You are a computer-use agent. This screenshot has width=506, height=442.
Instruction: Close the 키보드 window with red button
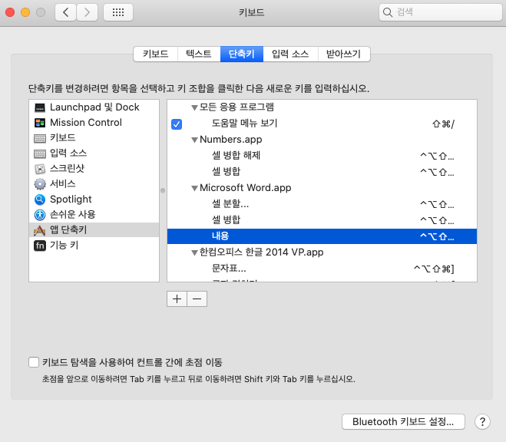click(x=10, y=12)
